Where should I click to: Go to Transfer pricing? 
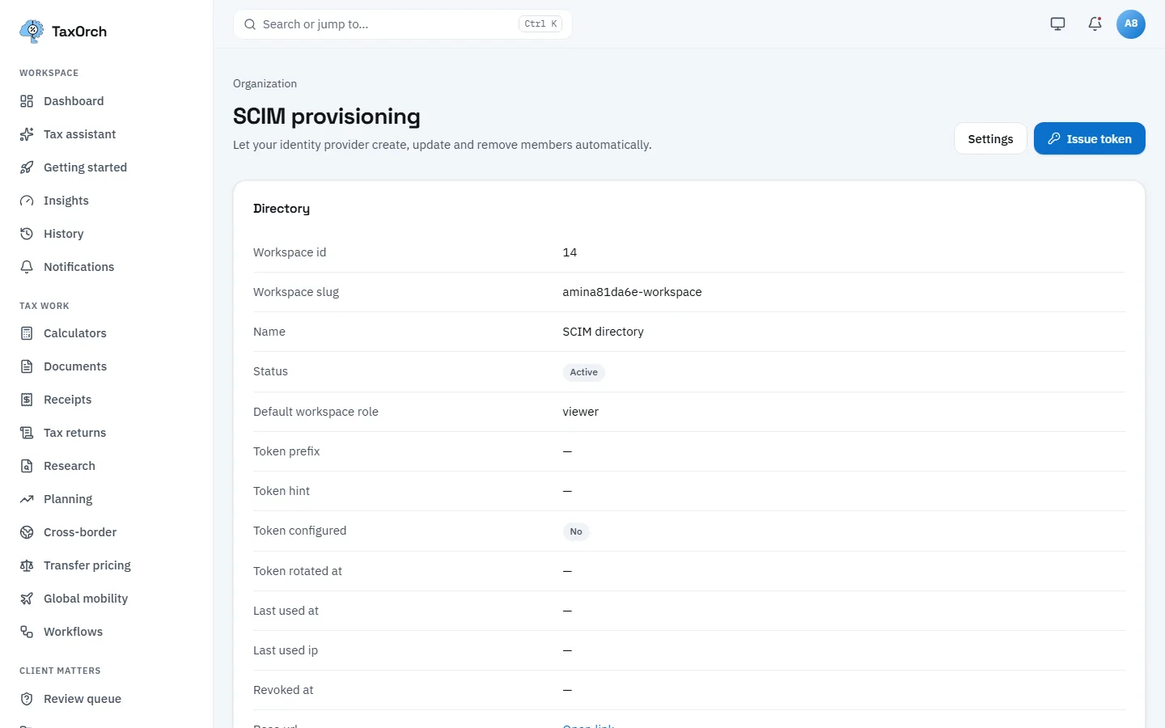tap(87, 565)
